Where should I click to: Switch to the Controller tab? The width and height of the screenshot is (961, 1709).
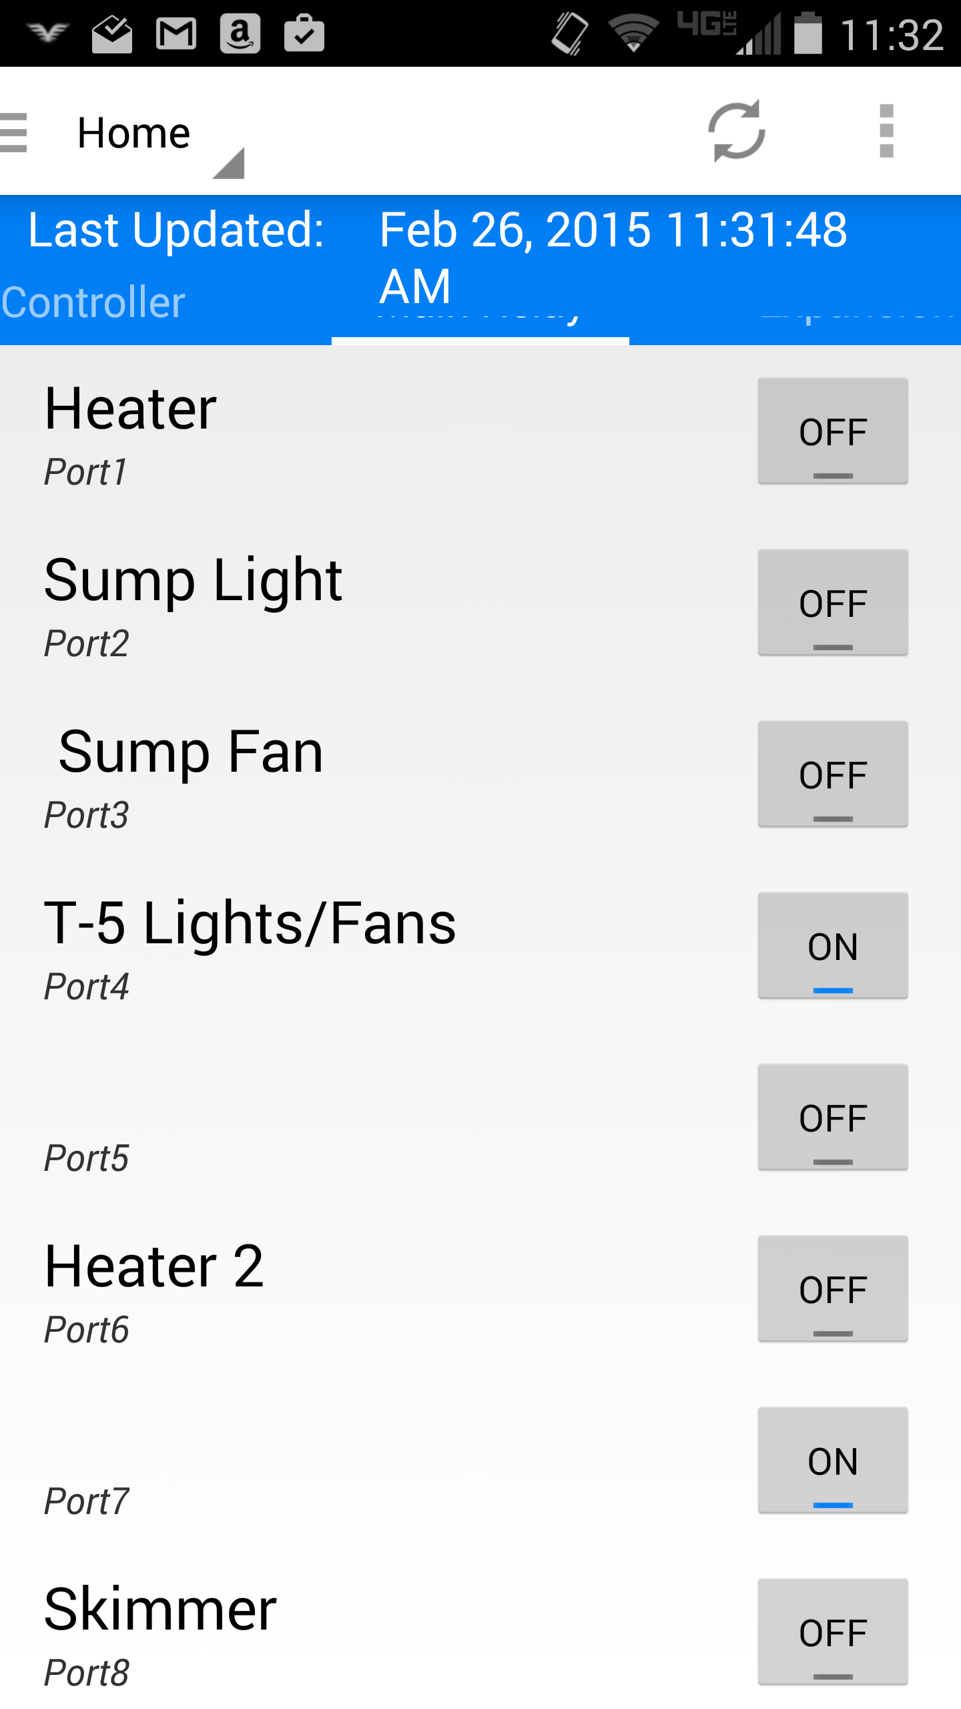pos(93,304)
